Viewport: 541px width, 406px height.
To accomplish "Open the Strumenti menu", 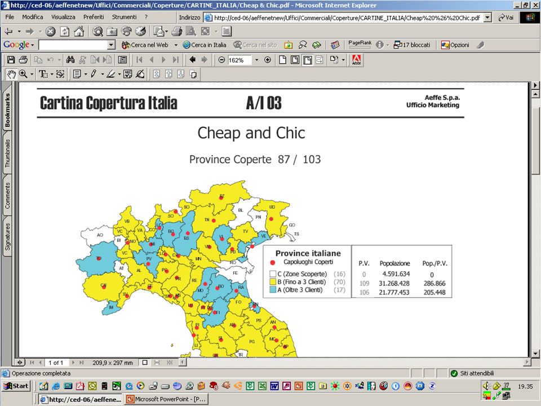I will point(124,17).
